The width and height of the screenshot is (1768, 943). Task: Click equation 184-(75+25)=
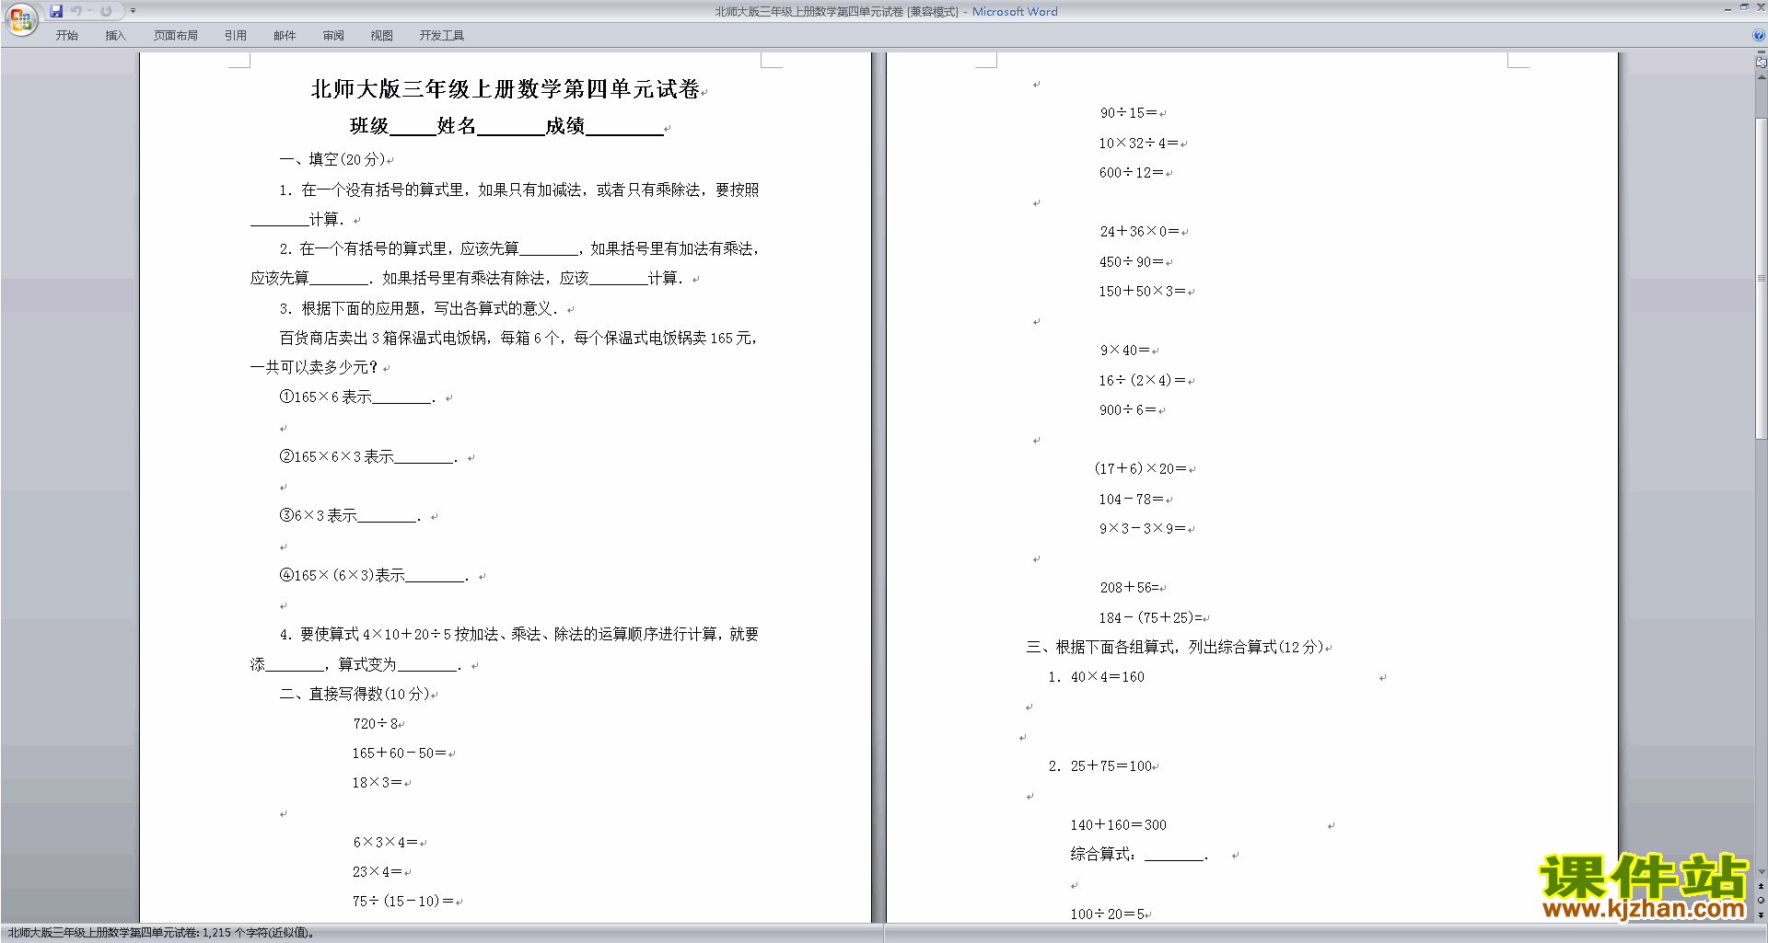point(1150,618)
